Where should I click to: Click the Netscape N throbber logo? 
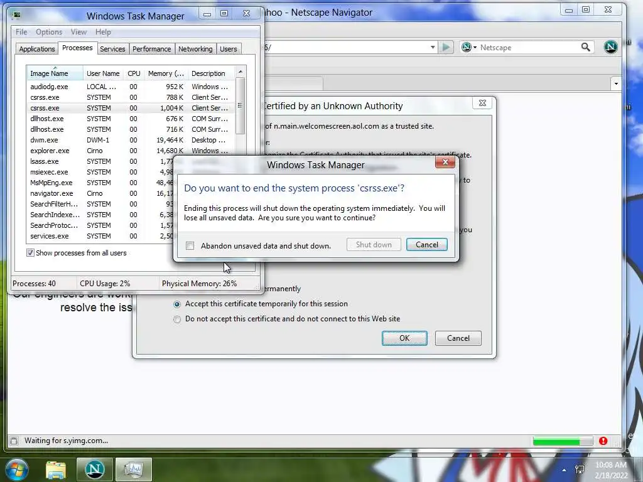coord(610,47)
